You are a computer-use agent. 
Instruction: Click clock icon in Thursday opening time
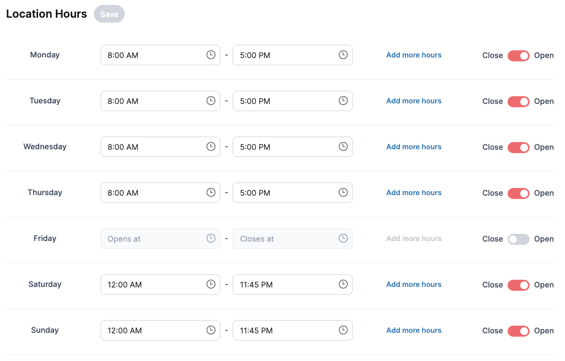(x=211, y=192)
